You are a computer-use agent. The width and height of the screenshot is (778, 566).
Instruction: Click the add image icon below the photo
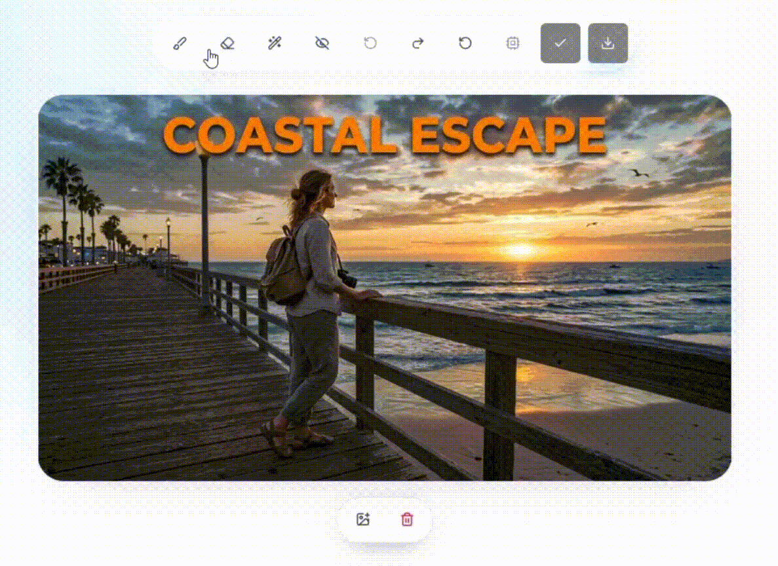click(363, 519)
